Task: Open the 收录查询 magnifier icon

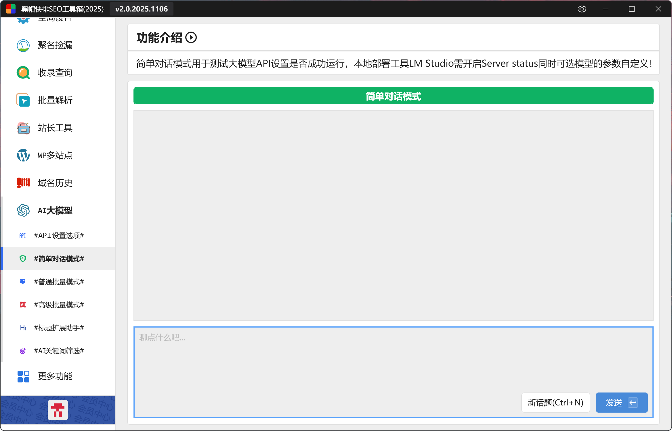Action: click(x=23, y=73)
